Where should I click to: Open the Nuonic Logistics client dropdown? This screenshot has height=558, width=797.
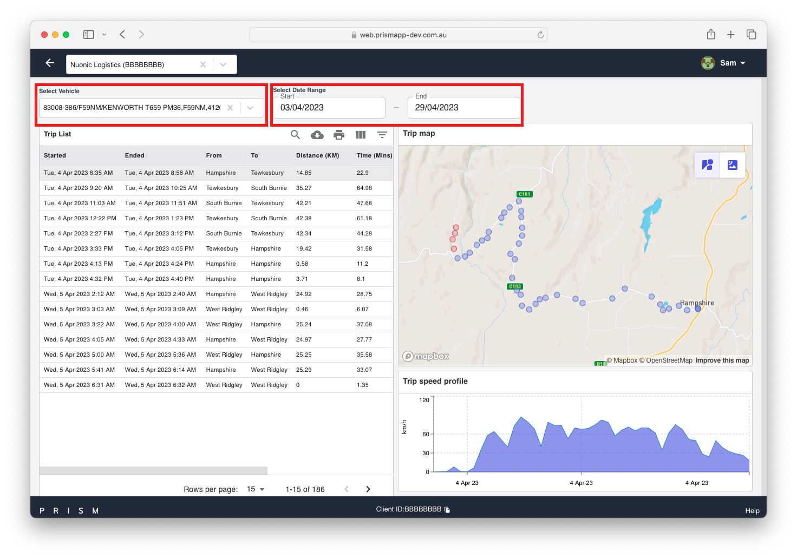coord(223,64)
